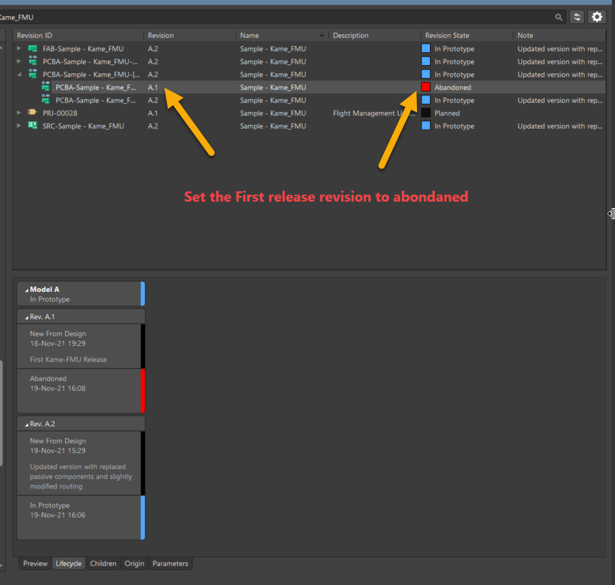
Task: Click SRC-Sample row's blue In Prototype swatch
Action: [425, 126]
